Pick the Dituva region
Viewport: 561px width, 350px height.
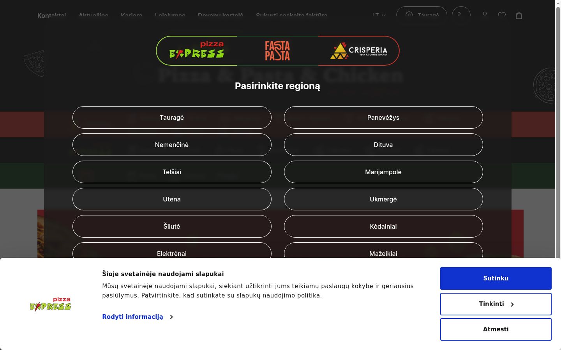click(x=383, y=145)
